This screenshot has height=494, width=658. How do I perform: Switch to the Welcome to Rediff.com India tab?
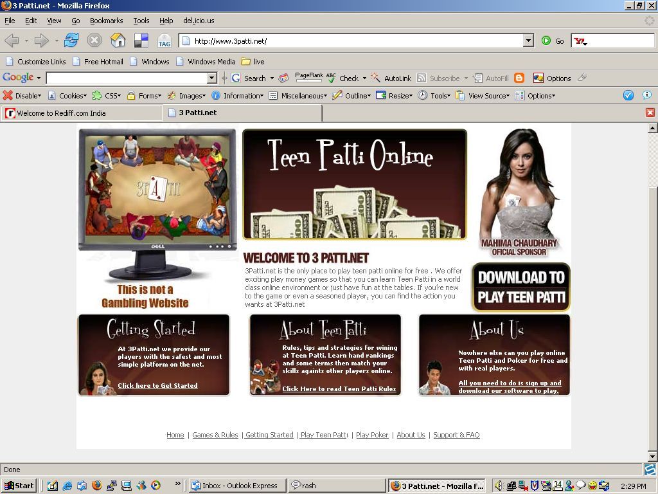tap(82, 113)
